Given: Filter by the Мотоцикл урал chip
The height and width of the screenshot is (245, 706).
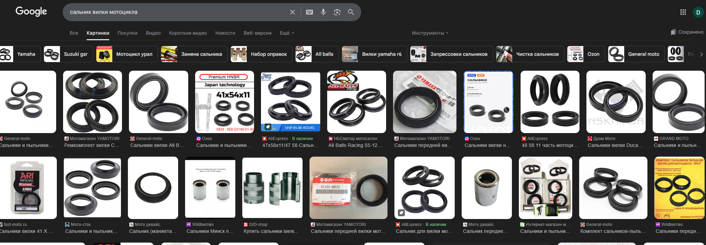Looking at the screenshot, I should point(127,54).
